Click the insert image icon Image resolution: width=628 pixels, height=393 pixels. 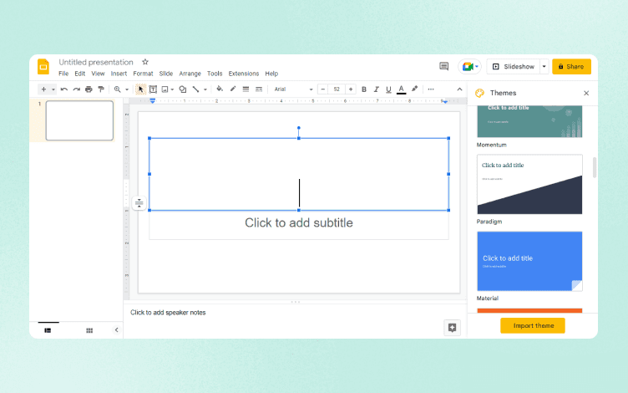coord(165,89)
